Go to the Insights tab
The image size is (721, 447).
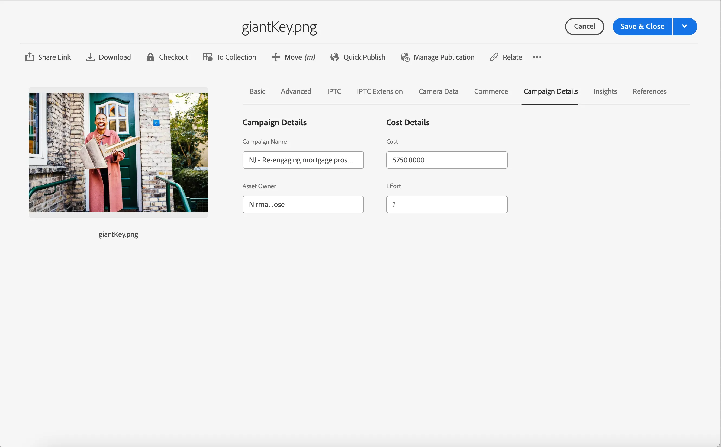[605, 91]
